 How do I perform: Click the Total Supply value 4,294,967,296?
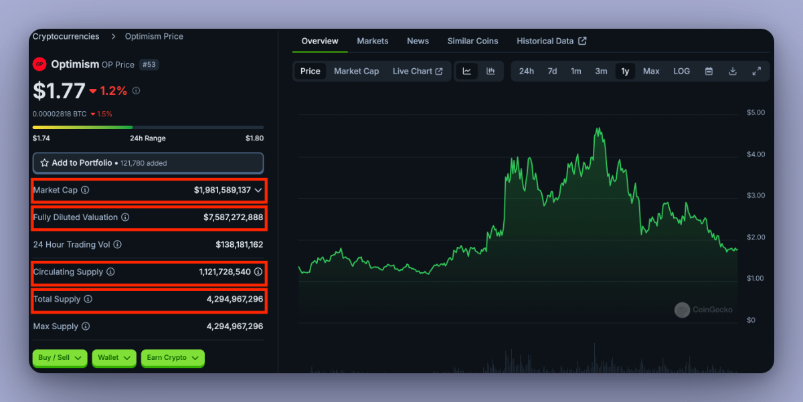tap(235, 299)
